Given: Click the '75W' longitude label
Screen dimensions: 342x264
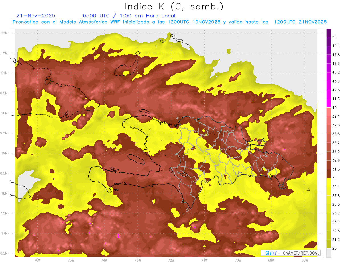Looking at the screenshot, I should (71, 260).
